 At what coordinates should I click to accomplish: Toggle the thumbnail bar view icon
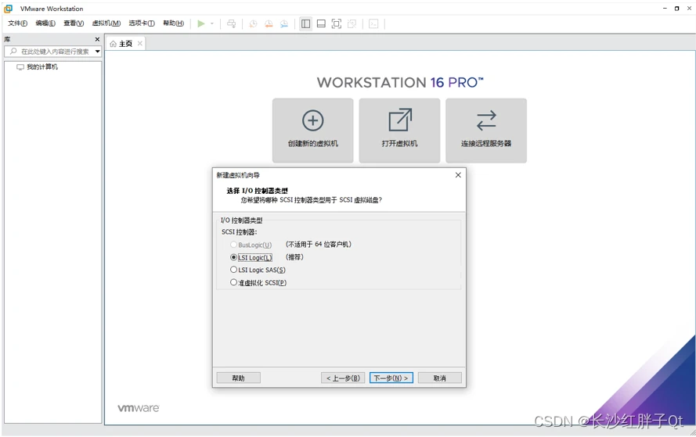(x=321, y=23)
